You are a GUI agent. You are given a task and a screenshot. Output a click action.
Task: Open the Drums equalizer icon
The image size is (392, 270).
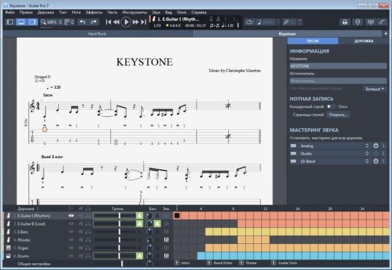coord(166,256)
